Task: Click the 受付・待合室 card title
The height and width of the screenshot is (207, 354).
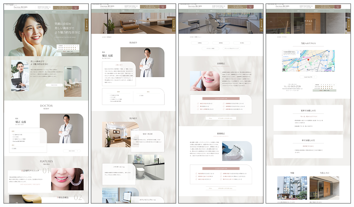Action: (147, 134)
